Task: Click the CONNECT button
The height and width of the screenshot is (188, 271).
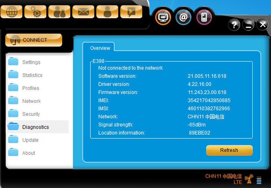Action: (34, 40)
